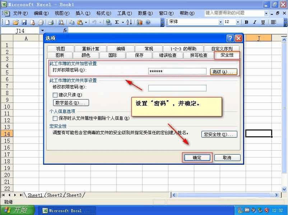Click the Bold B formatting icon

click(x=246, y=22)
